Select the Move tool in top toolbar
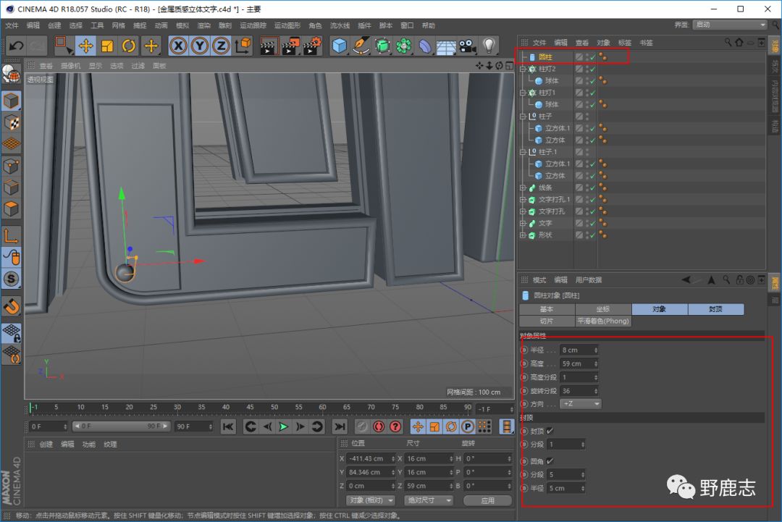The width and height of the screenshot is (782, 522). (x=85, y=46)
